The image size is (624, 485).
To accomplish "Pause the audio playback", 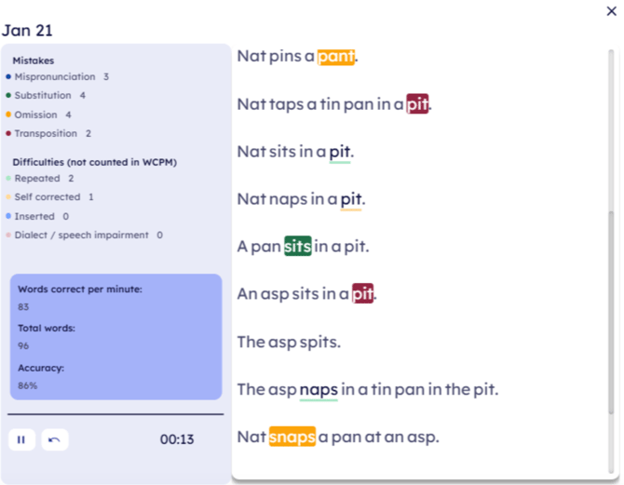I will pos(21,439).
